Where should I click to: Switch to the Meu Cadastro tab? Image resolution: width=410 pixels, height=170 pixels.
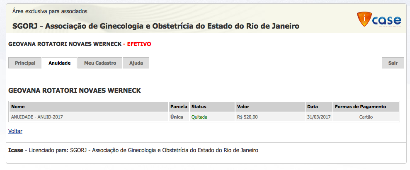(x=100, y=63)
